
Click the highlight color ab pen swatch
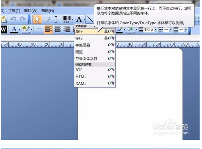pos(26,29)
